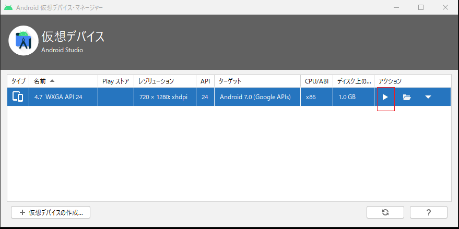Click the device type phone icon
459x229 pixels.
(x=18, y=97)
